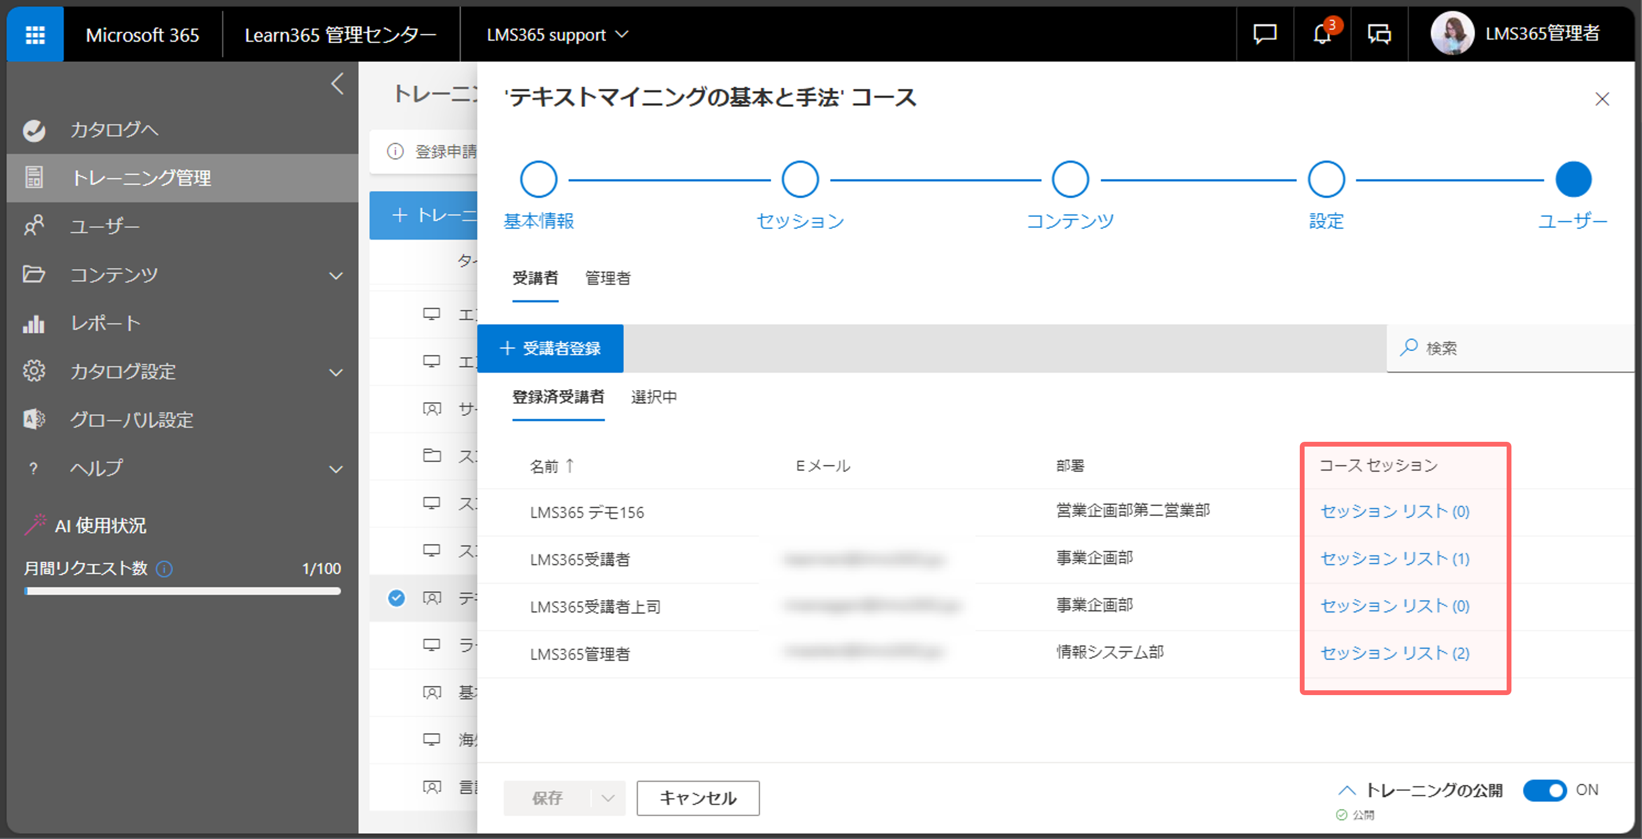The width and height of the screenshot is (1642, 839).
Task: Open ユーザー in sidebar menu
Action: tap(105, 226)
